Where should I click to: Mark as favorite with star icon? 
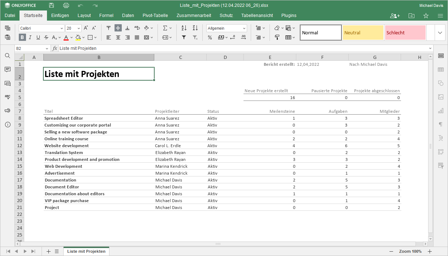[426, 16]
